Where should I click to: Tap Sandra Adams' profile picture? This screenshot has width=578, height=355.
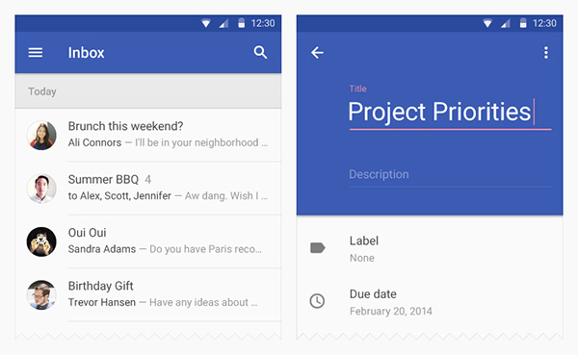[41, 241]
